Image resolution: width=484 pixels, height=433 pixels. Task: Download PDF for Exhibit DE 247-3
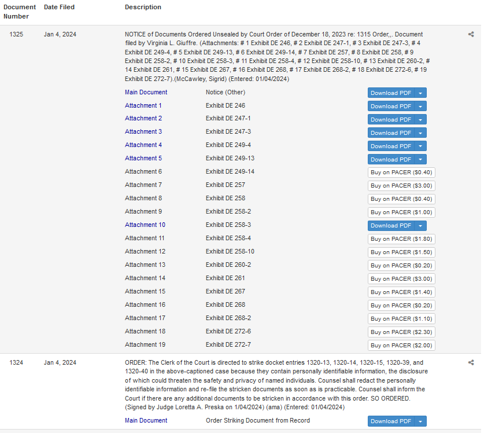pos(391,133)
